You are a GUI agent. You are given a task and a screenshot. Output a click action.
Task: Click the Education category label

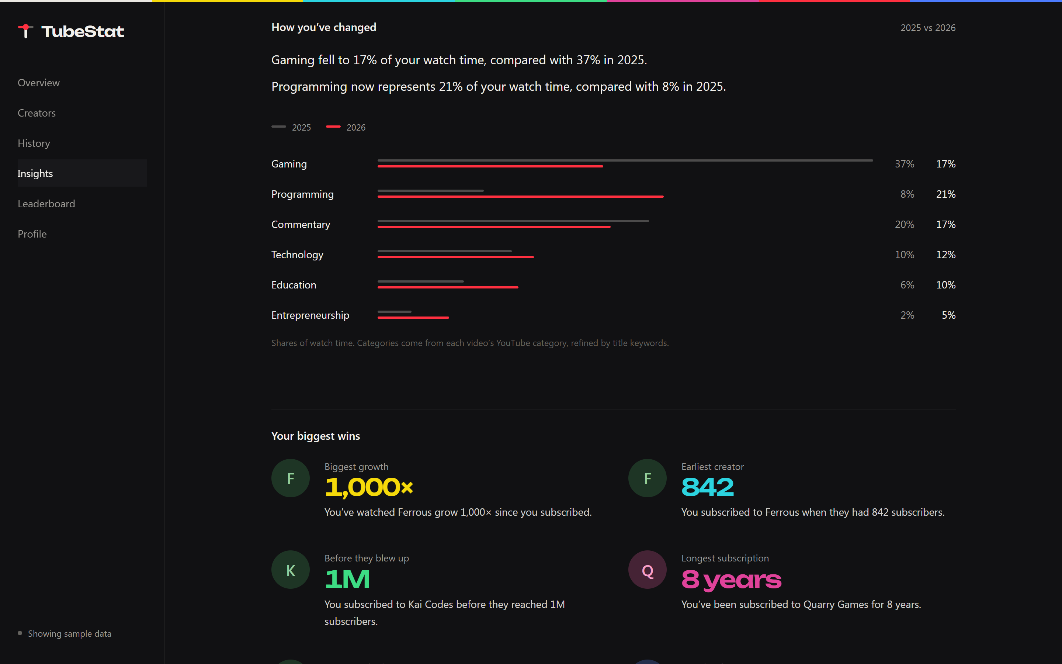point(294,285)
